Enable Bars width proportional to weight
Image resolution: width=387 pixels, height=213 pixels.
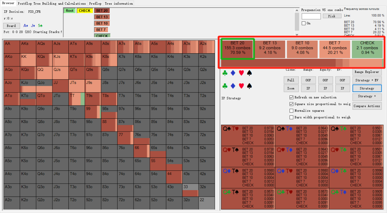(x=291, y=117)
